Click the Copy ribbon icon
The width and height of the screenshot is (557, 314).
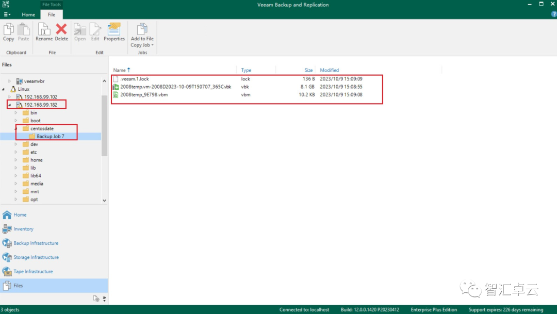tap(9, 32)
